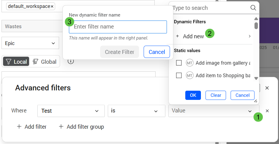Open the Value dropdown
Image resolution: width=279 pixels, height=144 pixels.
(x=214, y=111)
